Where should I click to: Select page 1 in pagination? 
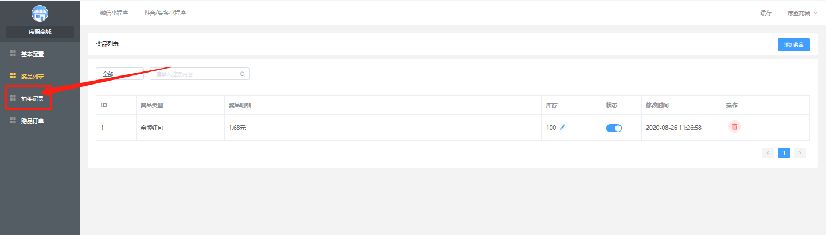click(784, 153)
